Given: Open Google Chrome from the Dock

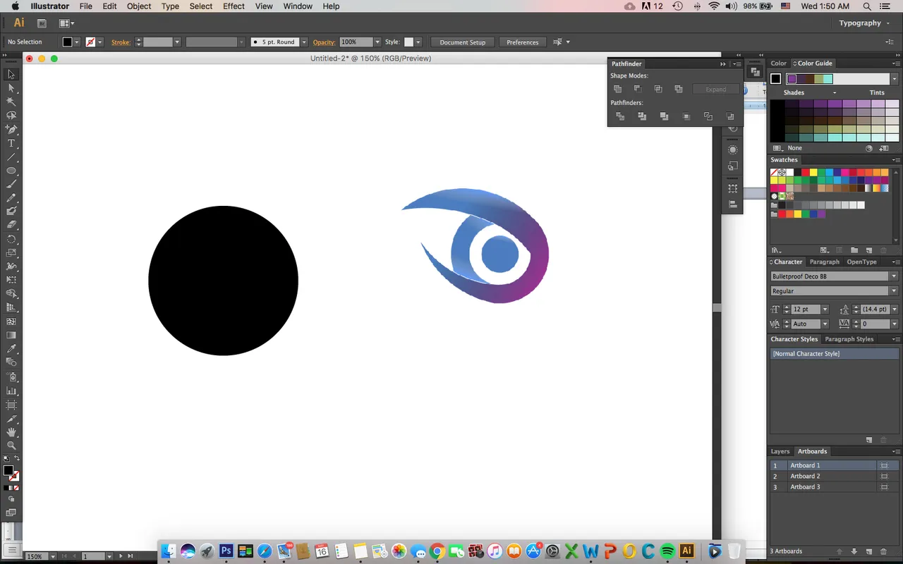Looking at the screenshot, I should click(x=437, y=551).
